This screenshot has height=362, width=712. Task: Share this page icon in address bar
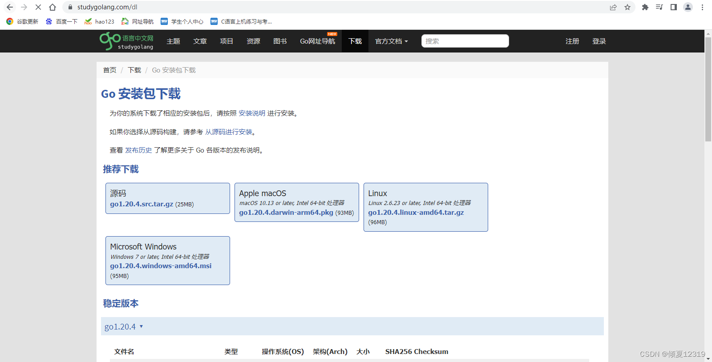pos(613,7)
